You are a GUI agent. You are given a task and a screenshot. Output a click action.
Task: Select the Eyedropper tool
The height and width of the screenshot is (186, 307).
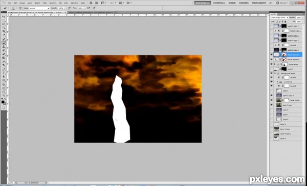(x=4, y=35)
